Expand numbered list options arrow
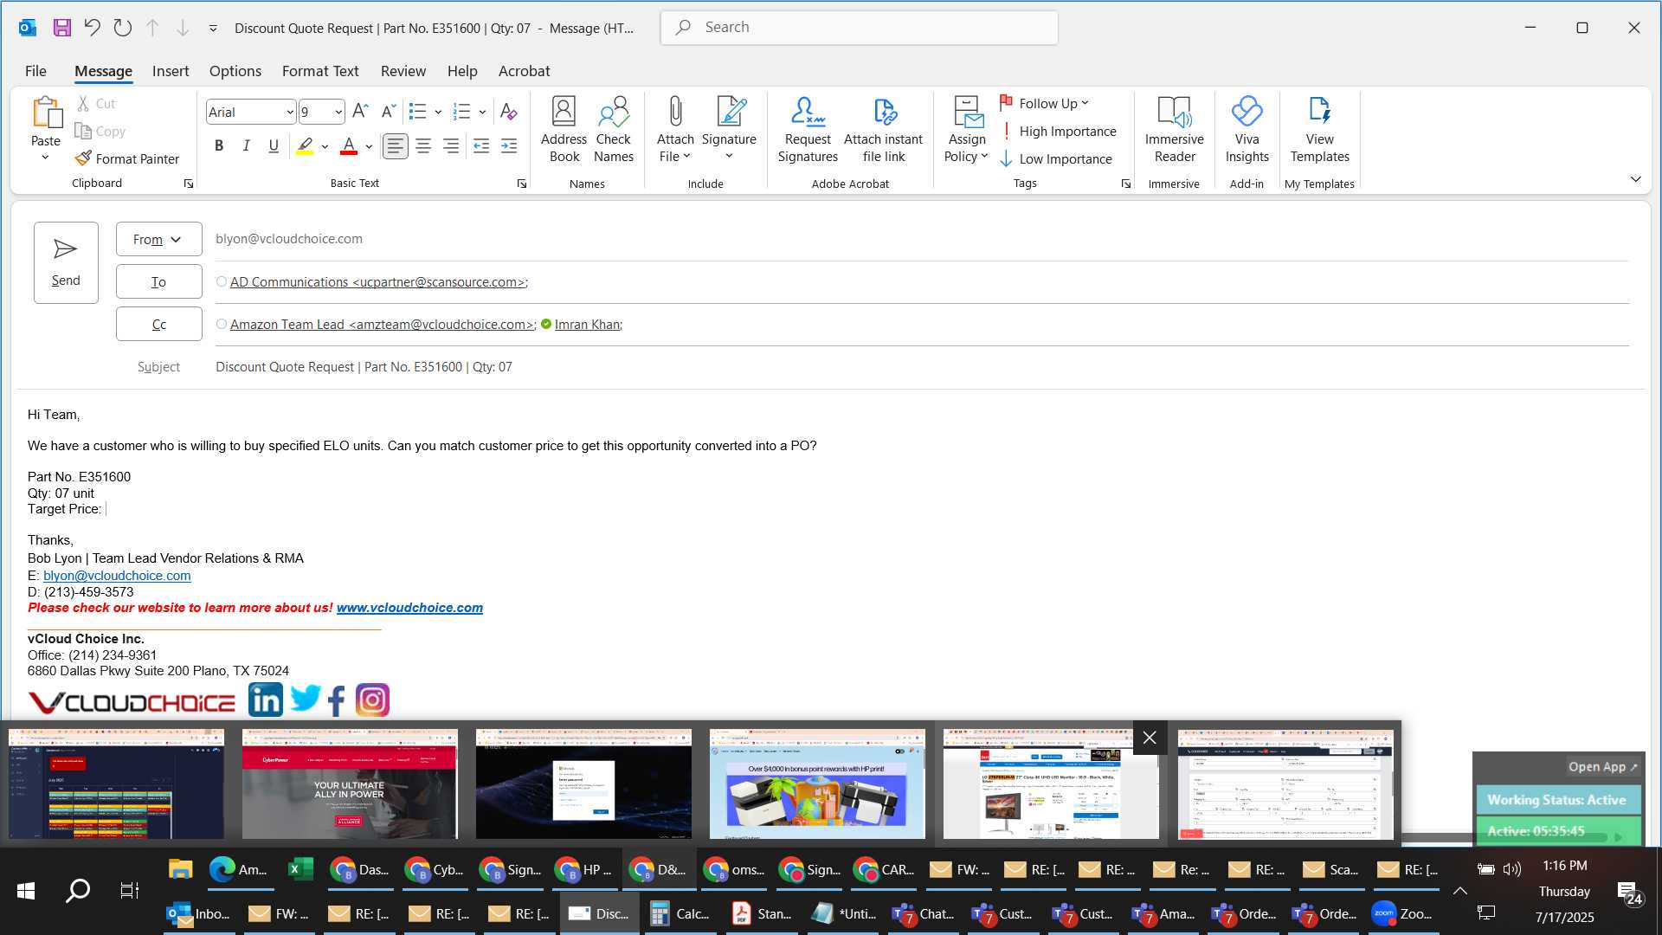This screenshot has height=935, width=1662. click(482, 112)
